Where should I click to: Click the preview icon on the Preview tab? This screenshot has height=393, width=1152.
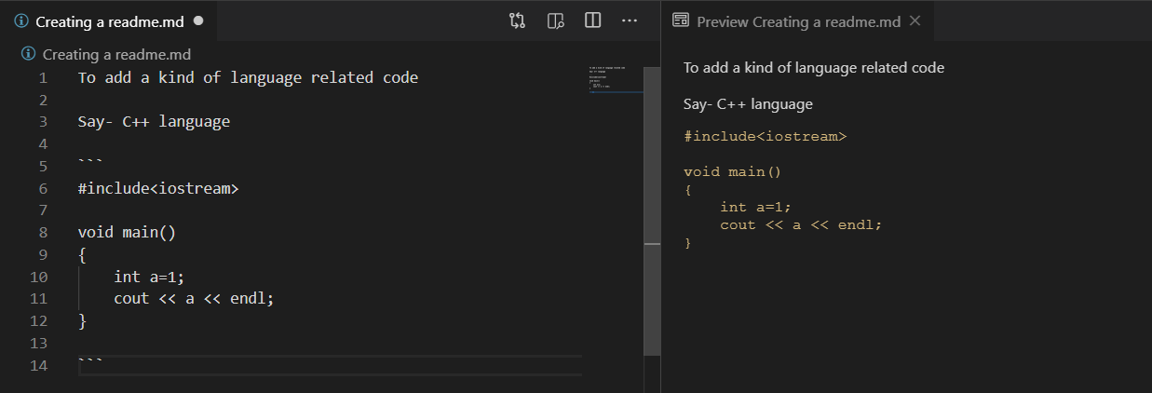tap(681, 20)
